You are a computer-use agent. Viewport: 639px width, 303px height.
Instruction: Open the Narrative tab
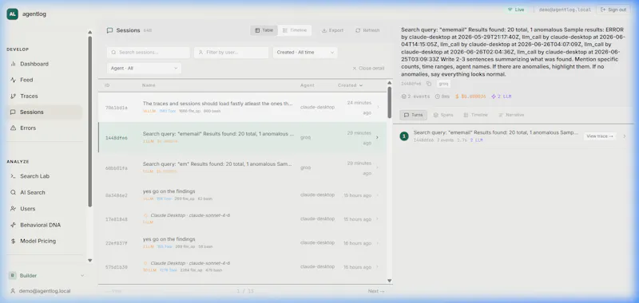(511, 115)
